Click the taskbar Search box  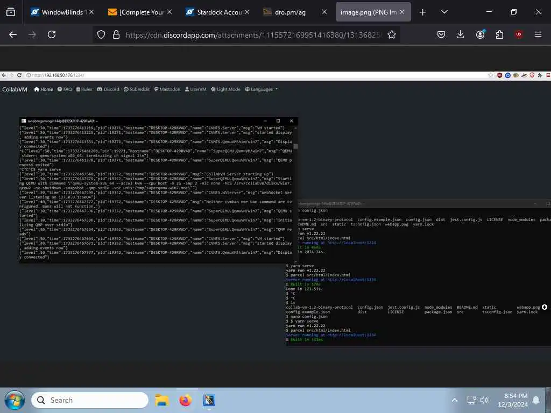(90, 400)
